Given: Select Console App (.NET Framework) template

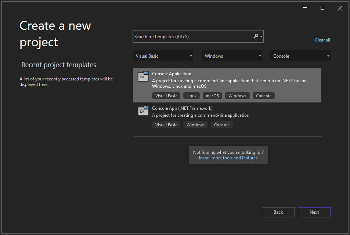Looking at the screenshot, I should point(227,116).
